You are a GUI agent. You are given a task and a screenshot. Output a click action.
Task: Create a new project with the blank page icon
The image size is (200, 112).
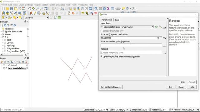3,8
